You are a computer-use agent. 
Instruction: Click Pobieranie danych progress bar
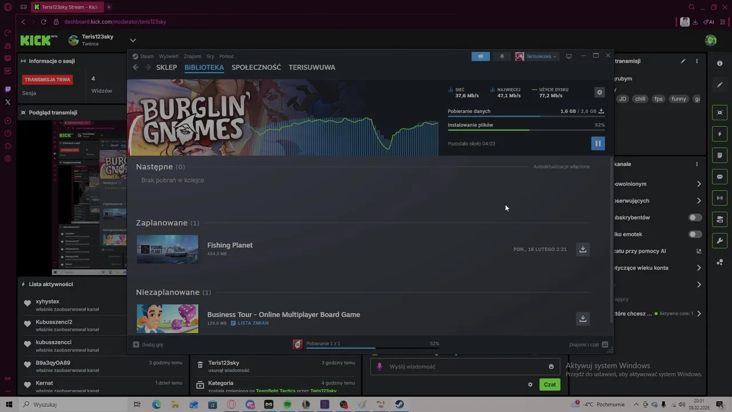526,116
